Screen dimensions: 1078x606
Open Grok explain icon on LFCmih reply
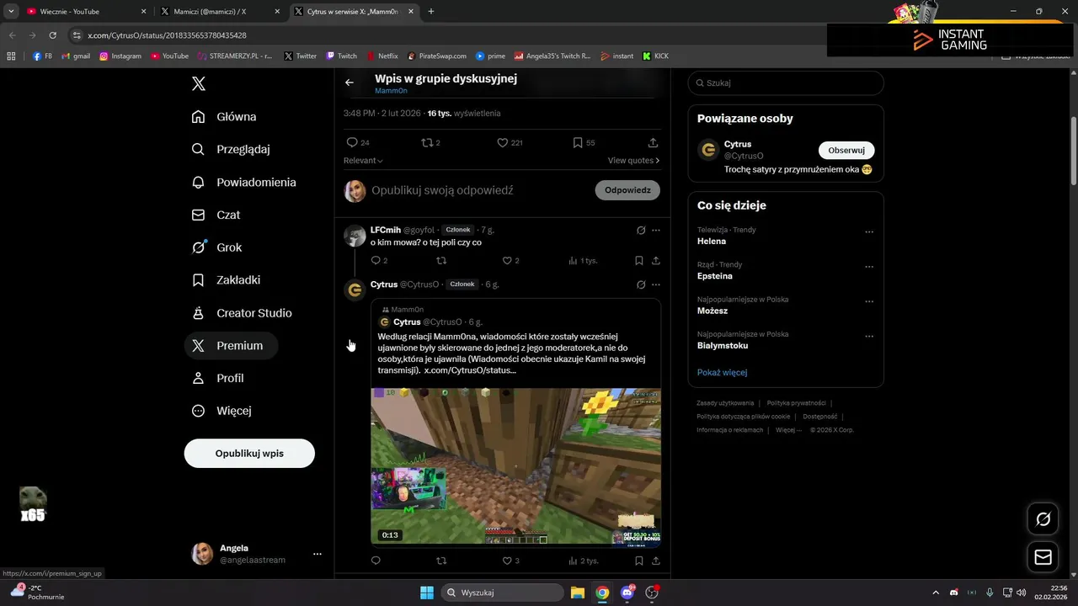[641, 230]
